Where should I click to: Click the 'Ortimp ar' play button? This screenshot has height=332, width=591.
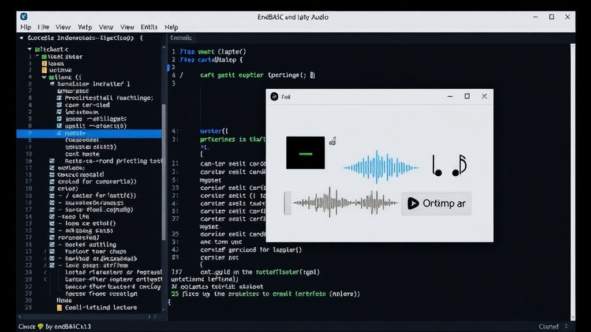coord(436,203)
